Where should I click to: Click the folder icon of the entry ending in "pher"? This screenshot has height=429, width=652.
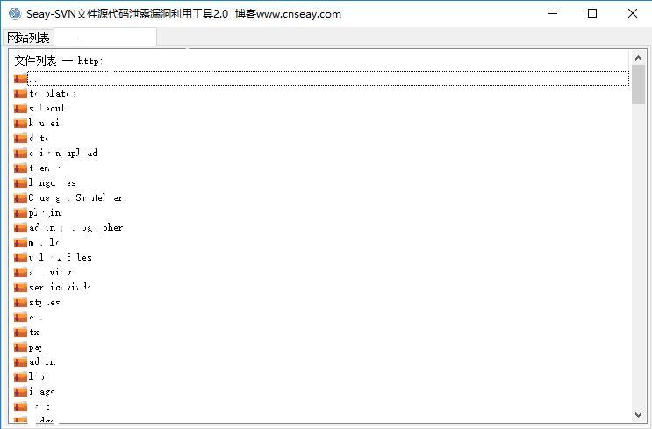click(x=20, y=228)
